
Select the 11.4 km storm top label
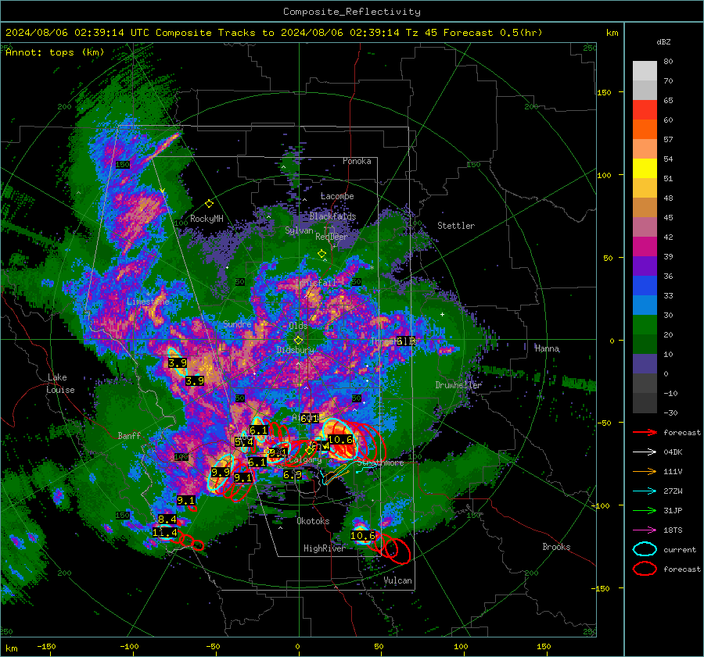(165, 533)
